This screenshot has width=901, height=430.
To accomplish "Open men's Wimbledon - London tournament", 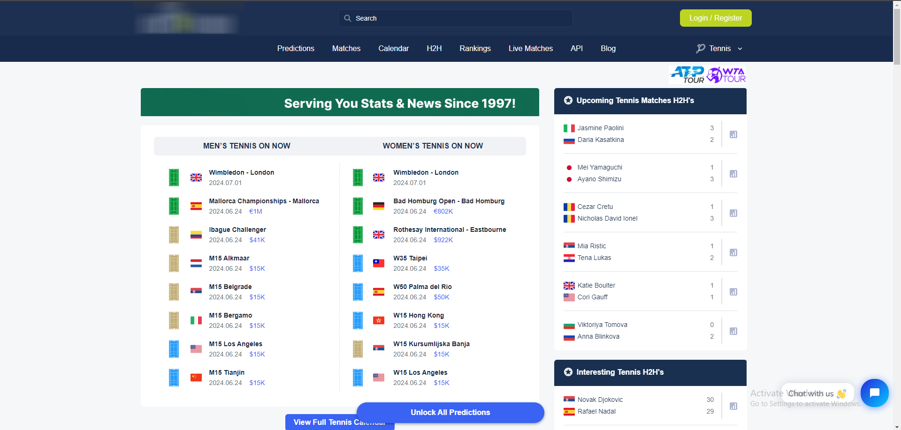I will coord(242,172).
